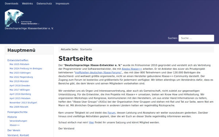Choose April 2018 Dresden meeting
The width and height of the screenshot is (219, 137).
pos(20,85)
